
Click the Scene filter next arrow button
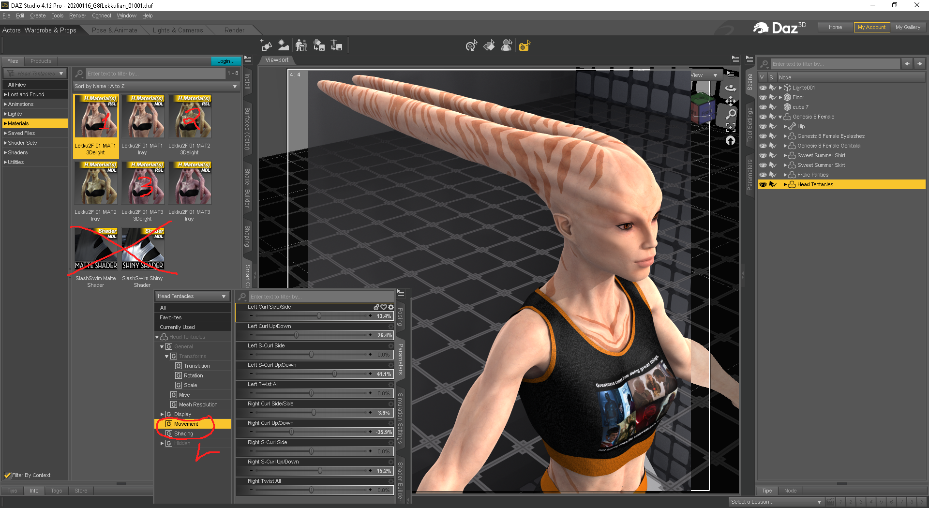coord(919,63)
